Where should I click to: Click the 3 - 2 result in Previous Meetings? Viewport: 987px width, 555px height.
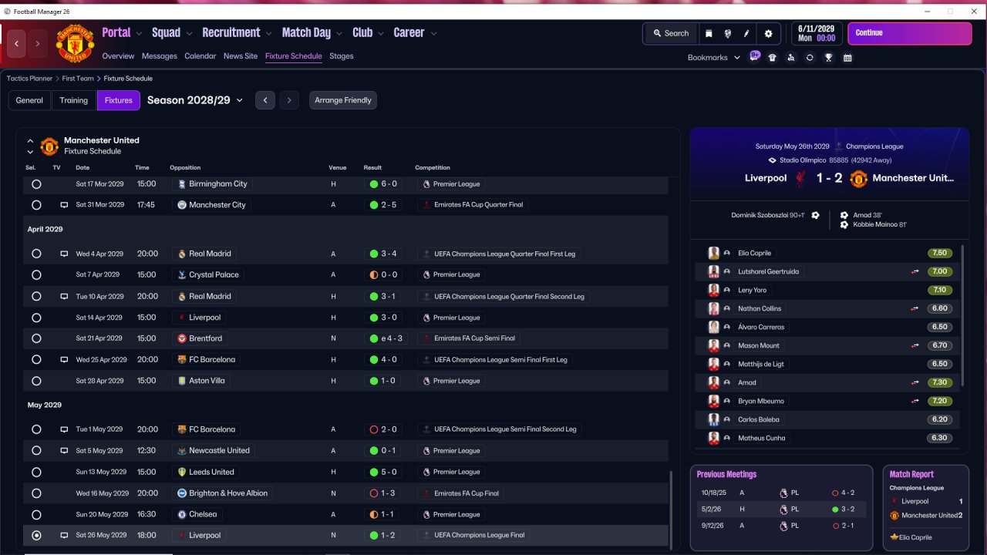pyautogui.click(x=842, y=510)
